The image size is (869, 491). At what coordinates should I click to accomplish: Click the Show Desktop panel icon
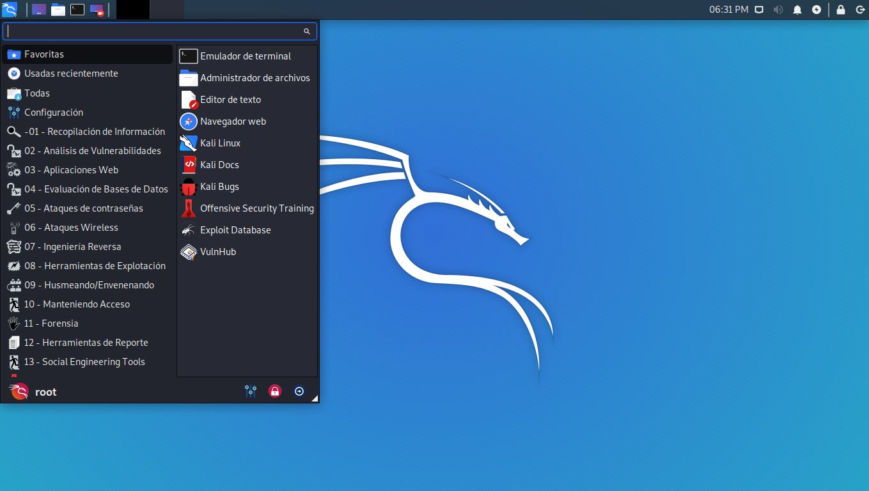click(x=39, y=10)
